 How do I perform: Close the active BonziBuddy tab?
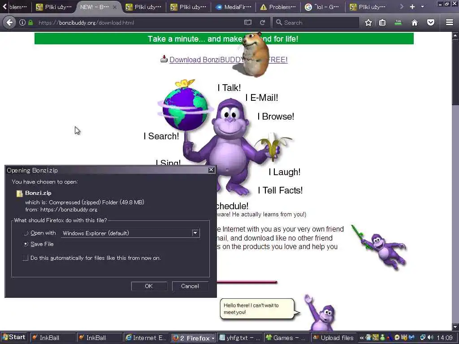pyautogui.click(x=115, y=7)
